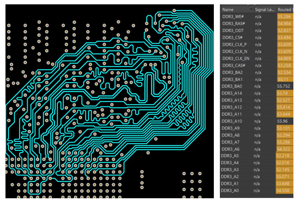Click the Signal Length column header
This screenshot has height=202, width=298.
pos(265,10)
